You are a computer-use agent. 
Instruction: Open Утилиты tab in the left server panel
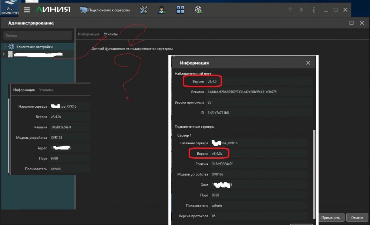click(46, 90)
